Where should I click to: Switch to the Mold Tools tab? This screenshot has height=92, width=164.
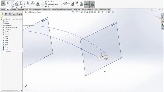pyautogui.click(x=28, y=9)
